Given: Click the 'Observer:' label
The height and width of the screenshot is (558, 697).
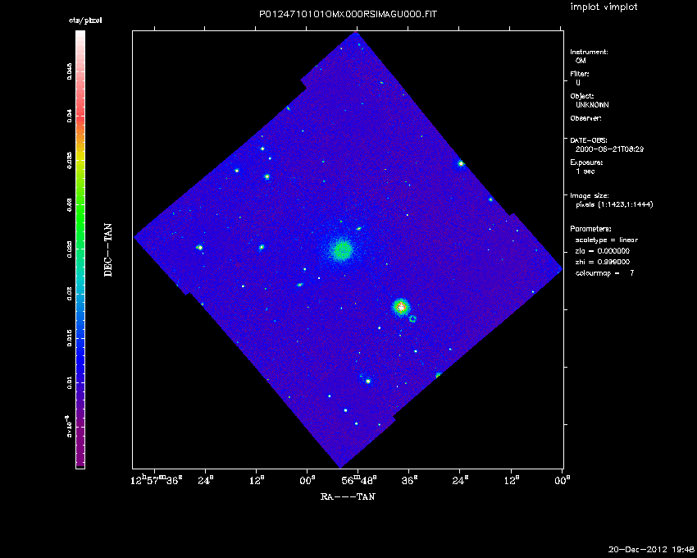Looking at the screenshot, I should point(585,118).
